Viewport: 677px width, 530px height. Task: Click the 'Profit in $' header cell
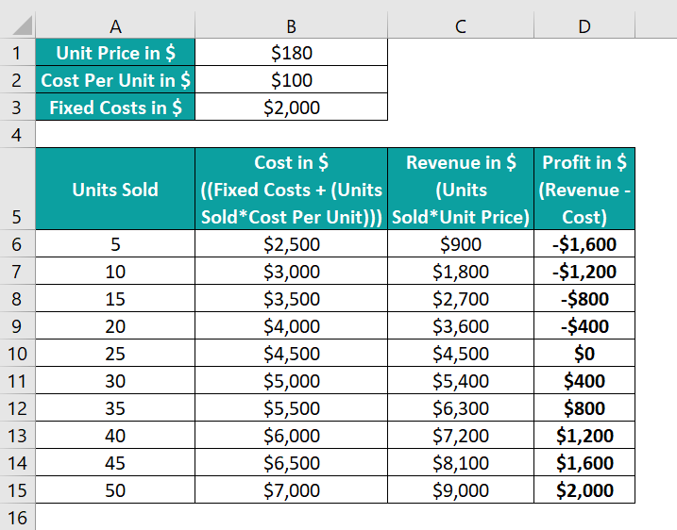click(584, 189)
